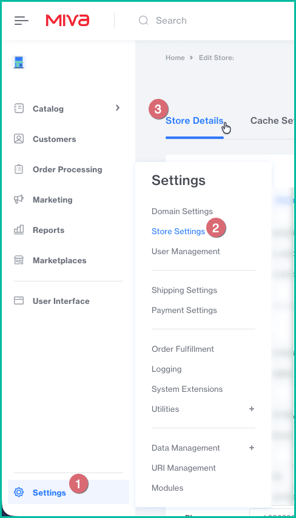Image resolution: width=296 pixels, height=518 pixels.
Task: Click the Settings flyout heading
Action: (178, 181)
